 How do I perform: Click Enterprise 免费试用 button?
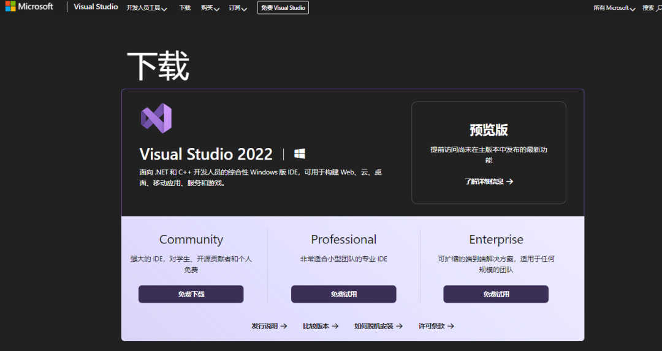click(x=496, y=294)
